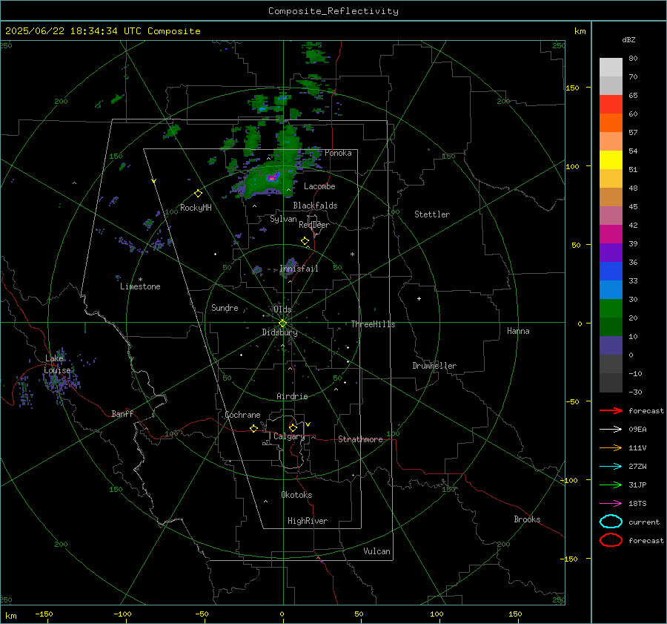This screenshot has width=667, height=624.
Task: Click the Calgary city label
Action: tap(289, 436)
